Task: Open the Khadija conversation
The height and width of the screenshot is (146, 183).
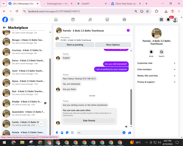Action: 25,103
